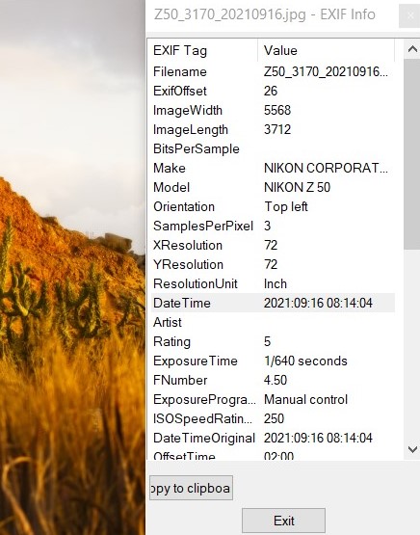This screenshot has height=535, width=420.
Task: Click the Exit button
Action: [x=283, y=521]
